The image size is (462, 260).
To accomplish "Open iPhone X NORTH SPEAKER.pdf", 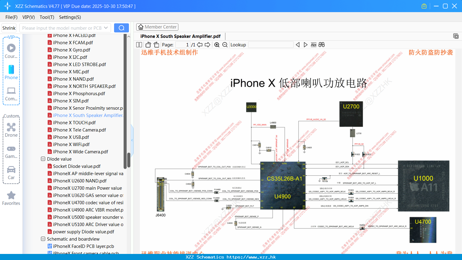I will [84, 86].
